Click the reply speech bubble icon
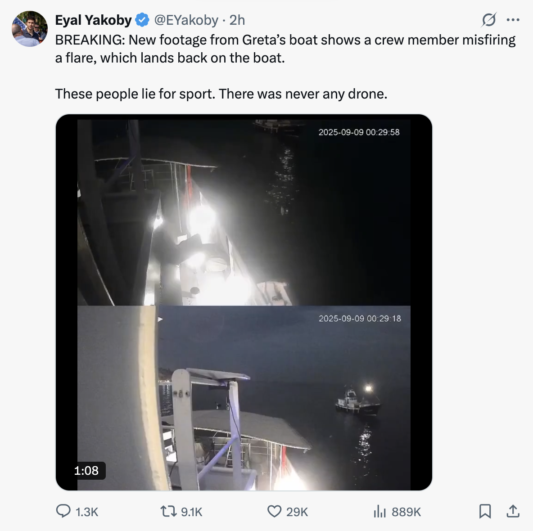 click(x=63, y=511)
